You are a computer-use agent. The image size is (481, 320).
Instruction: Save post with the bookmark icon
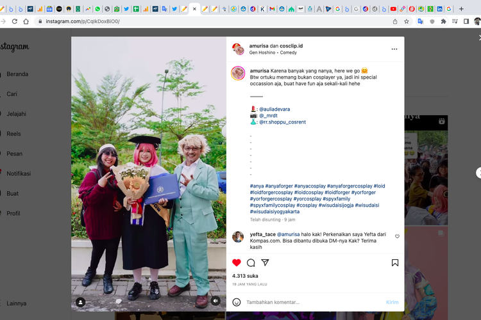click(395, 263)
